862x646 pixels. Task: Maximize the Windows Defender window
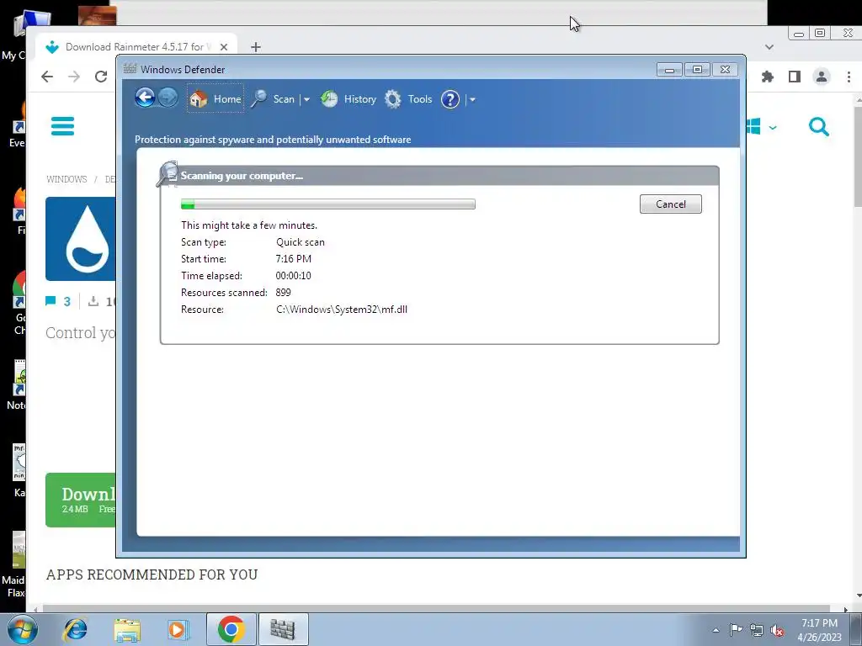(x=697, y=70)
